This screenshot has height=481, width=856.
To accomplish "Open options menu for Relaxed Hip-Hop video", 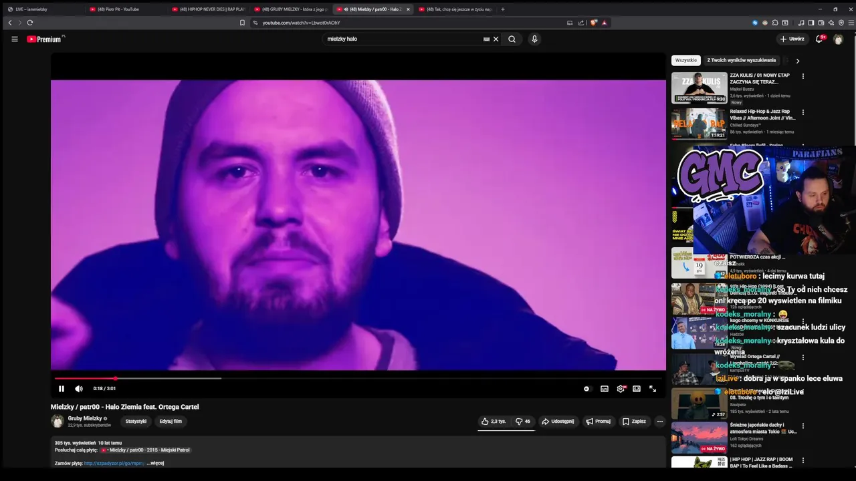I will [x=803, y=112].
